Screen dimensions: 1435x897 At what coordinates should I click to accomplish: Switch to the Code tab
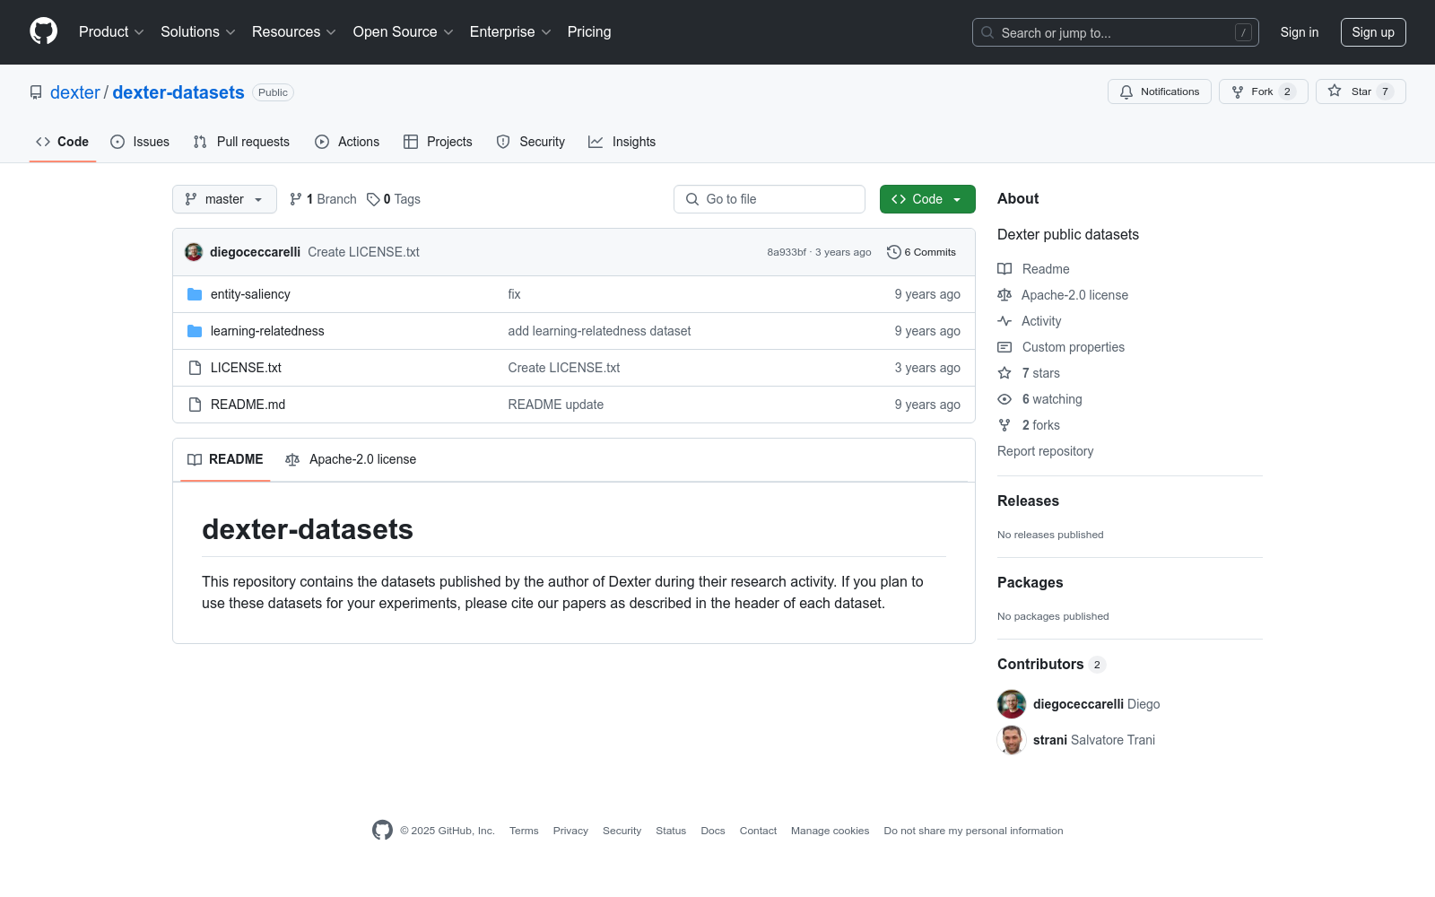tap(63, 142)
